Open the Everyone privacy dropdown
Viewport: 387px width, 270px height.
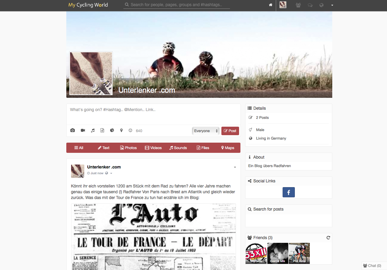tap(206, 131)
